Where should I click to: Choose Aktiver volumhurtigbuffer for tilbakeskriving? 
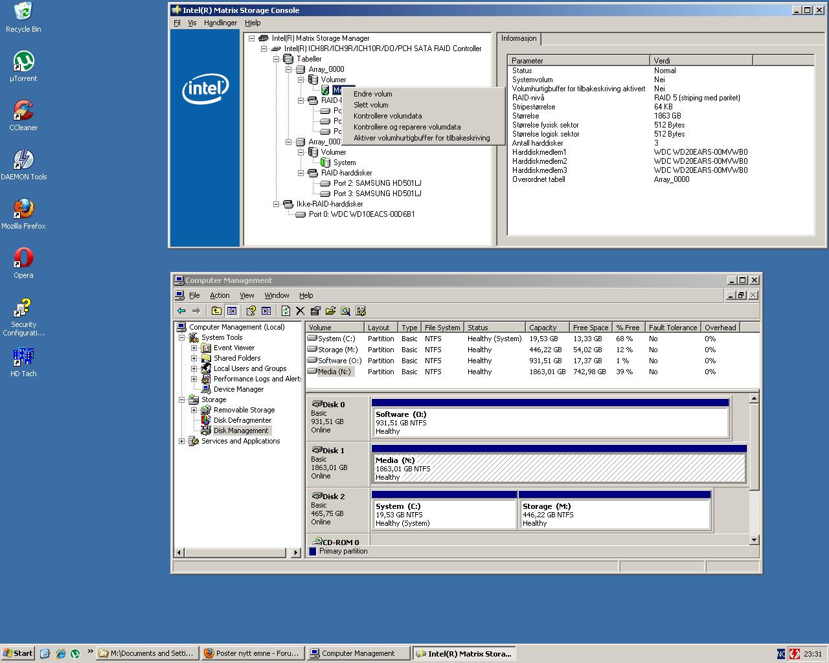pos(424,138)
